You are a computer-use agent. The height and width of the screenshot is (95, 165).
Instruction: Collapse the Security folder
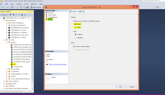(4, 40)
